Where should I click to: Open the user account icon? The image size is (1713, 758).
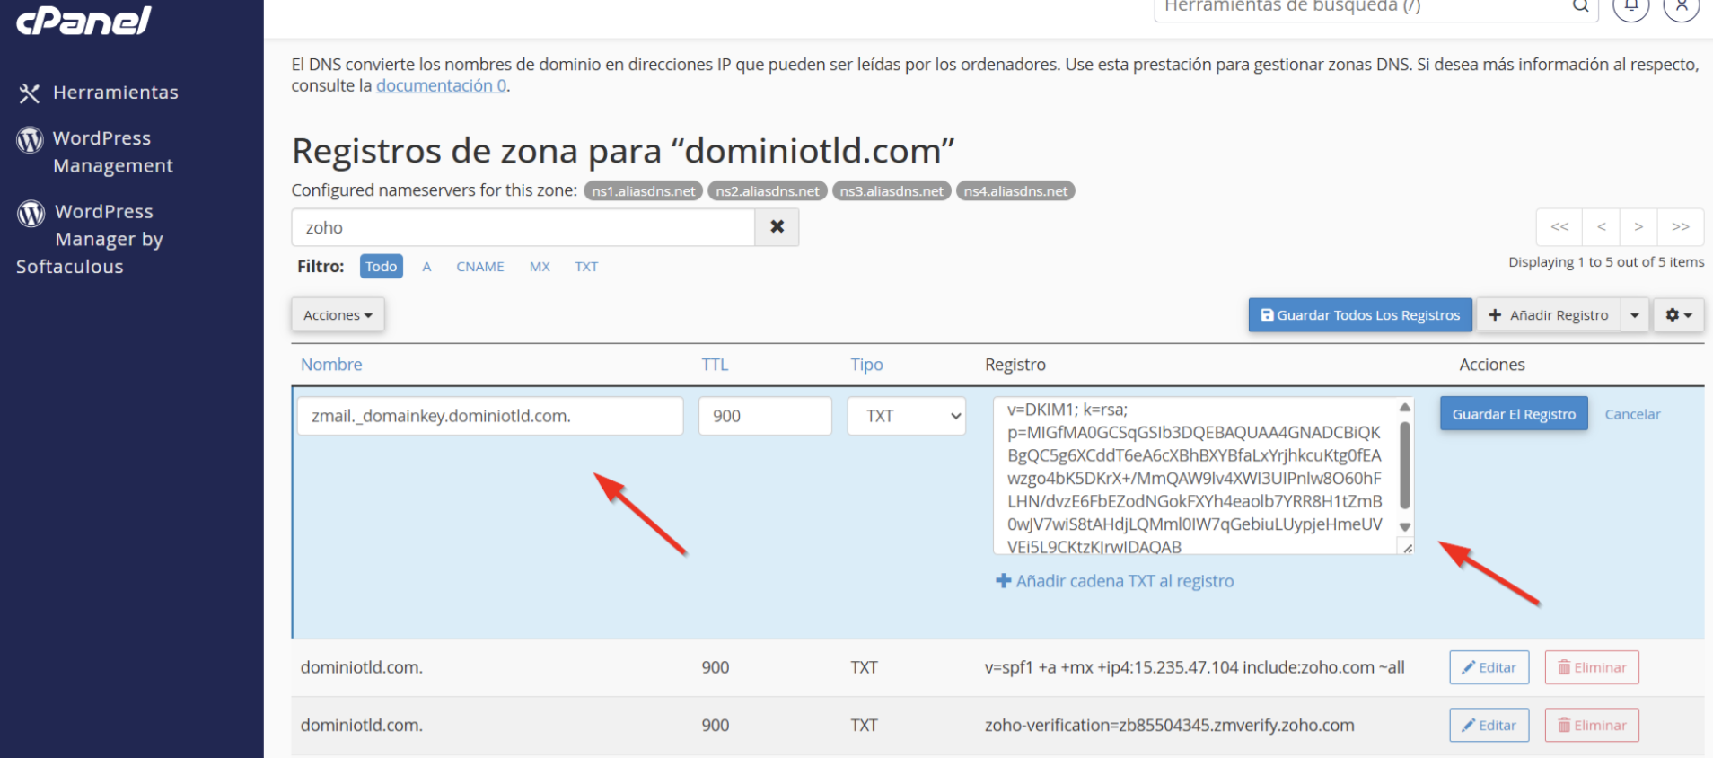(x=1681, y=7)
